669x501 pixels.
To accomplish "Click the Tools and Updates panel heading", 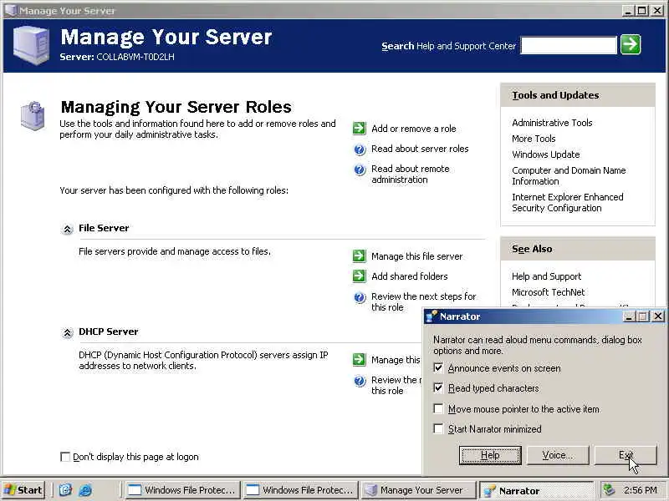I will [555, 95].
